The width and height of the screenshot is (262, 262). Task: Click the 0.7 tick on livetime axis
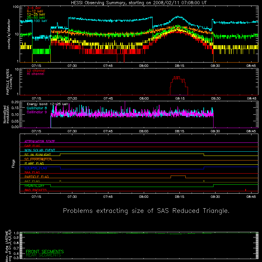16,248
